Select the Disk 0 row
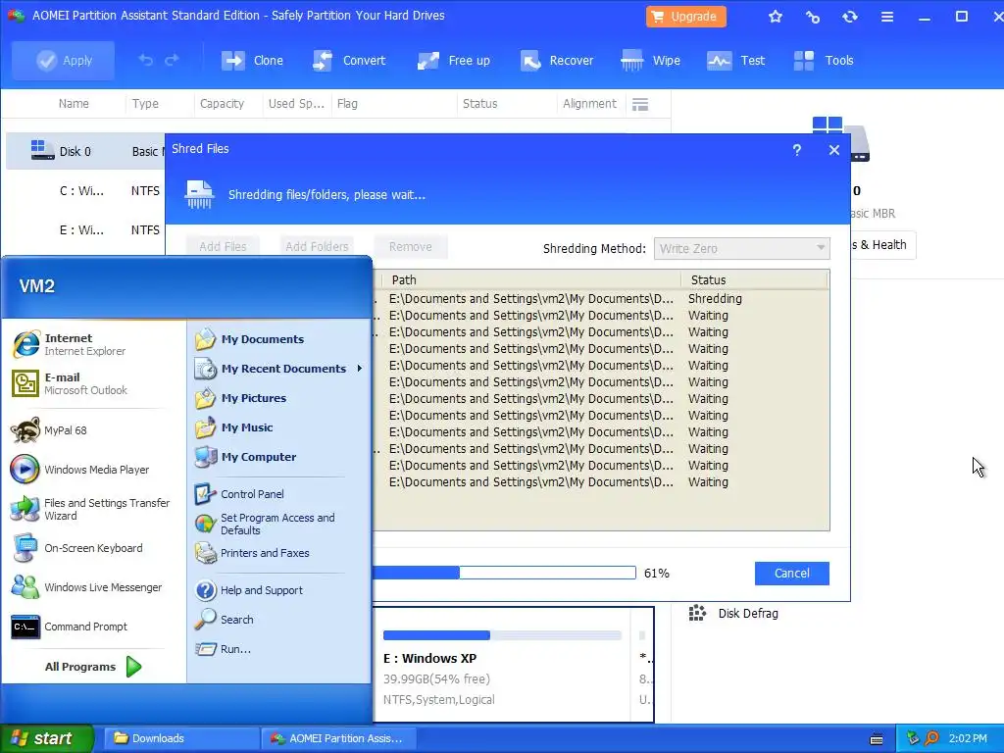 (85, 151)
